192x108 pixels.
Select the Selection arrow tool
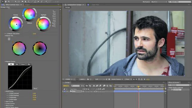click(x=3, y=1)
